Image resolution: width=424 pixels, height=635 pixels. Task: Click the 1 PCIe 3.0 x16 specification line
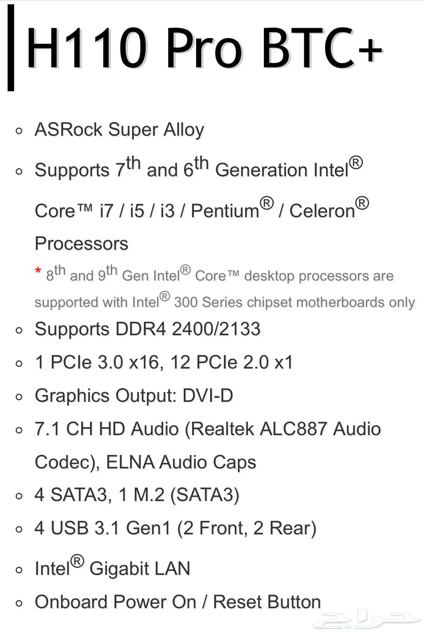coord(164,362)
